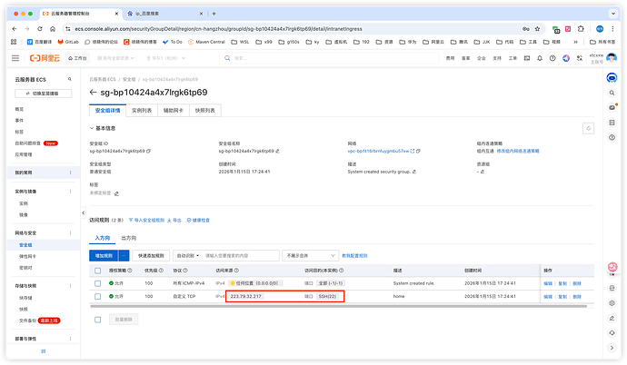Click the 增加规则 add rule button
The image size is (627, 365).
pos(104,256)
